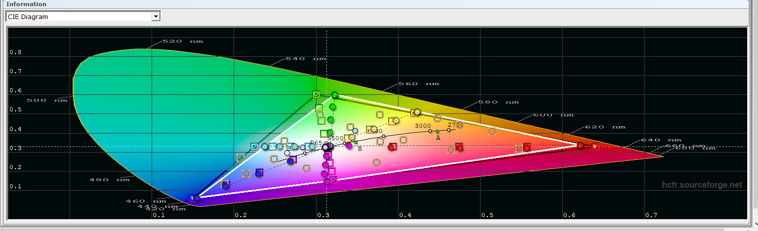
Task: Click the 480 nm wavelength label
Action: click(x=109, y=179)
